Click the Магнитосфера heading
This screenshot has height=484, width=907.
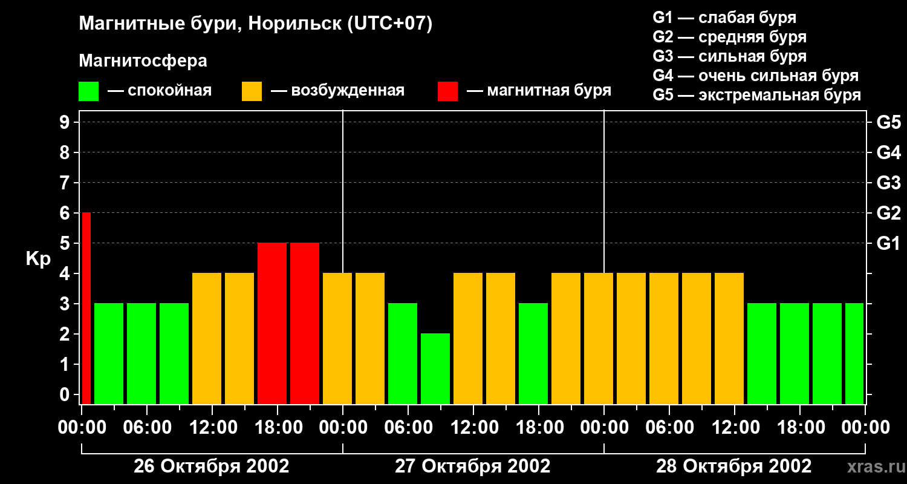click(143, 61)
